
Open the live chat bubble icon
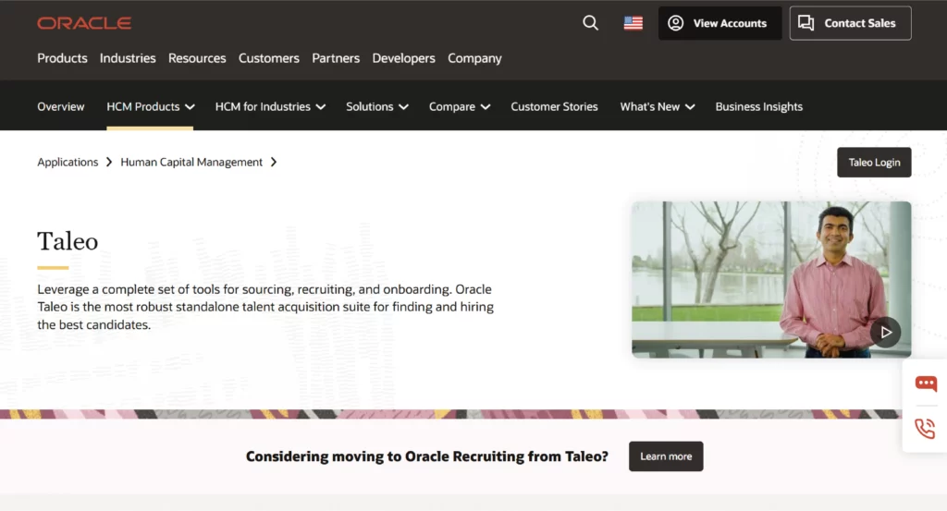(925, 383)
